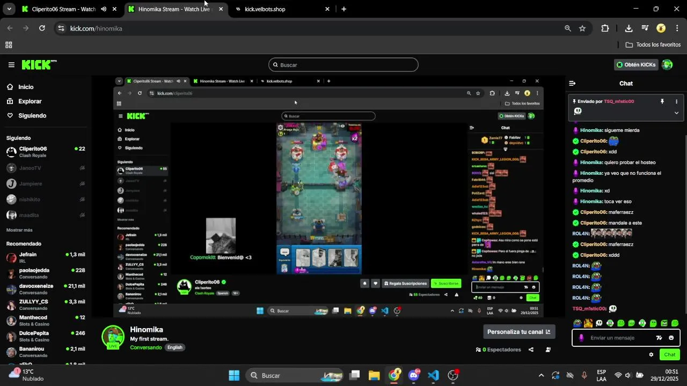Open offline channel Jampiere
The image size is (687, 386).
coord(46,184)
